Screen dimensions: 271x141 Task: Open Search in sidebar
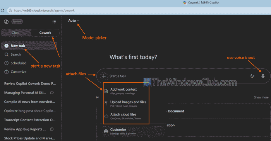(16, 54)
